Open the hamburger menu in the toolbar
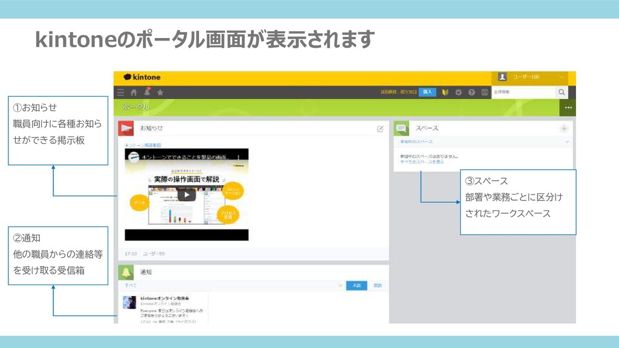 [x=121, y=92]
